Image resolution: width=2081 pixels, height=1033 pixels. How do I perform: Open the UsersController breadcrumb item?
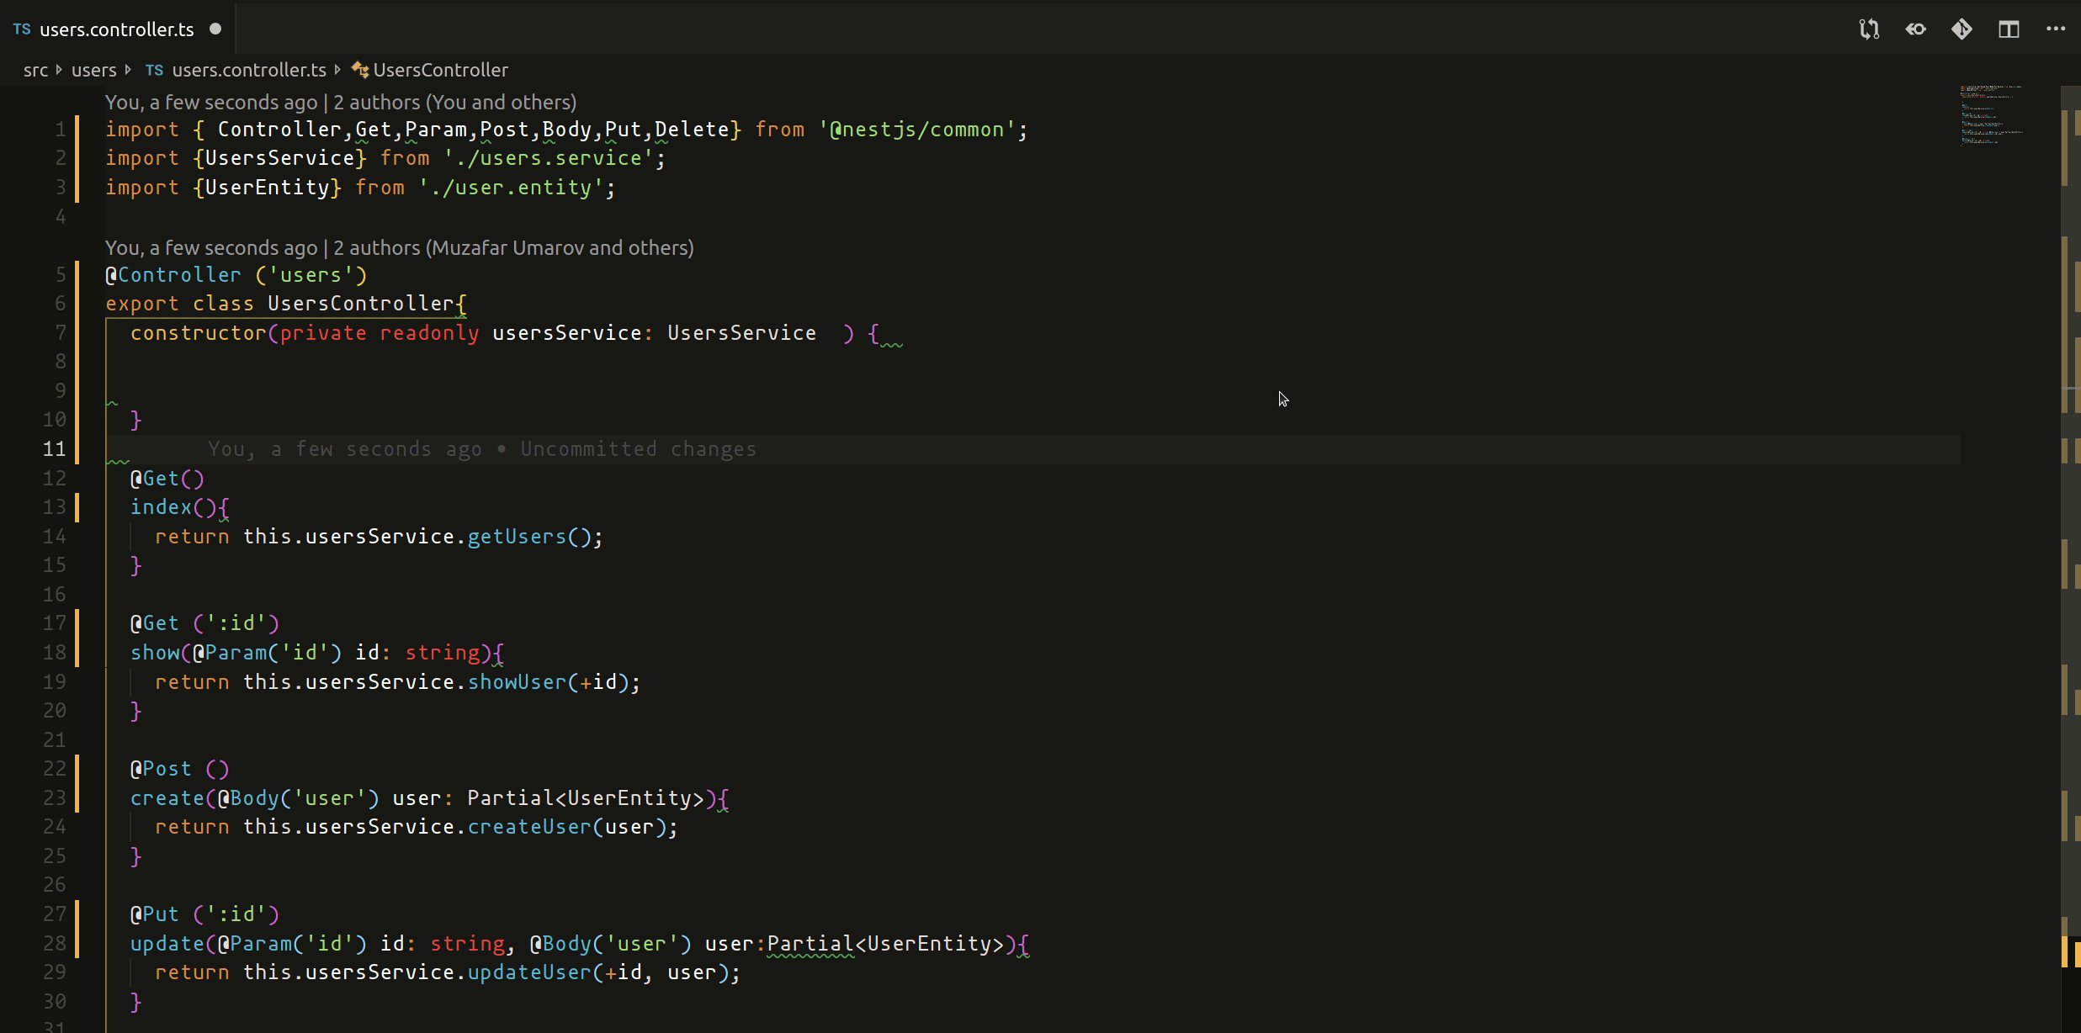(440, 70)
